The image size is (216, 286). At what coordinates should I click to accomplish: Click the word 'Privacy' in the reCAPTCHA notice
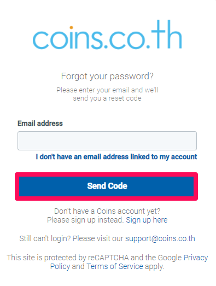196,258
